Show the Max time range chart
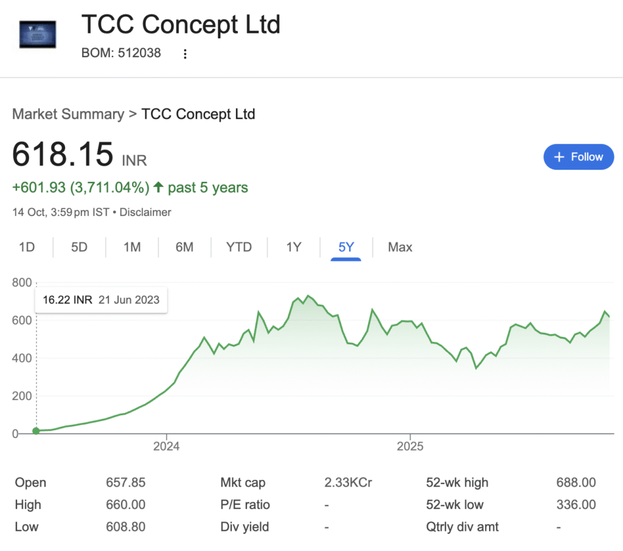Viewport: 623px width, 551px height. [x=400, y=248]
